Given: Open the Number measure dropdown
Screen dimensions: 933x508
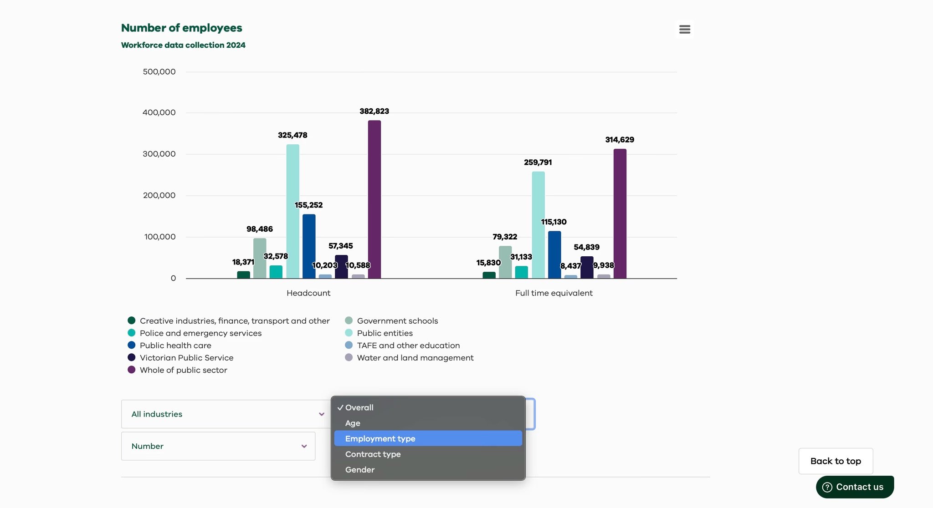Looking at the screenshot, I should [x=218, y=446].
